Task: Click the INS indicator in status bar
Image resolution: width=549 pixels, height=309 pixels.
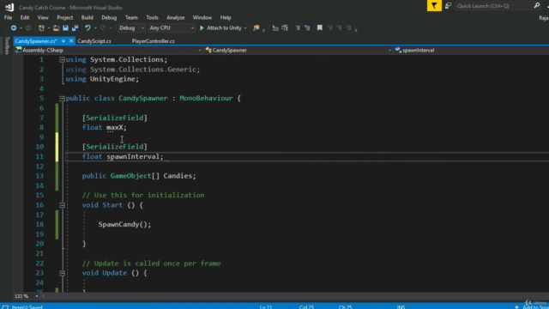Action: [401, 307]
